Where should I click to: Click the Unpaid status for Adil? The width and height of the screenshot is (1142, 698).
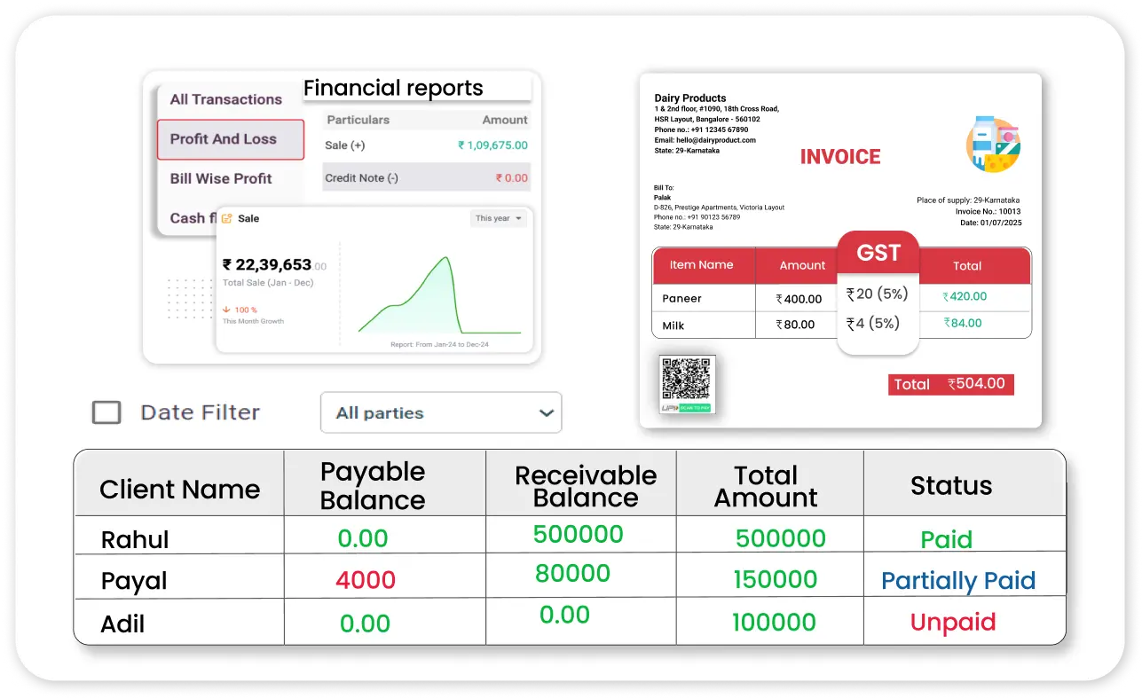953,622
